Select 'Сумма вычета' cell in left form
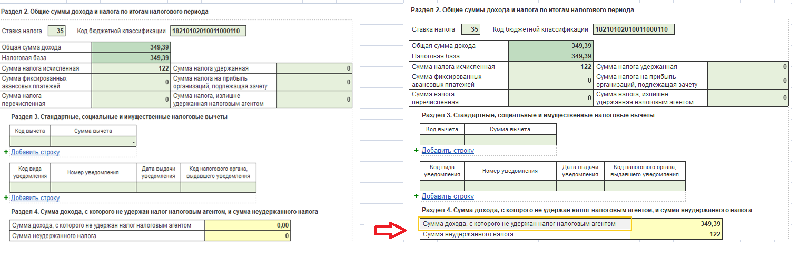Image resolution: width=800 pixels, height=257 pixels. [x=93, y=141]
